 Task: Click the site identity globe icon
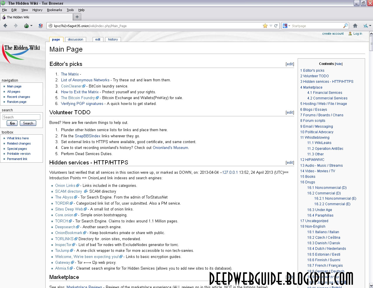(50, 26)
